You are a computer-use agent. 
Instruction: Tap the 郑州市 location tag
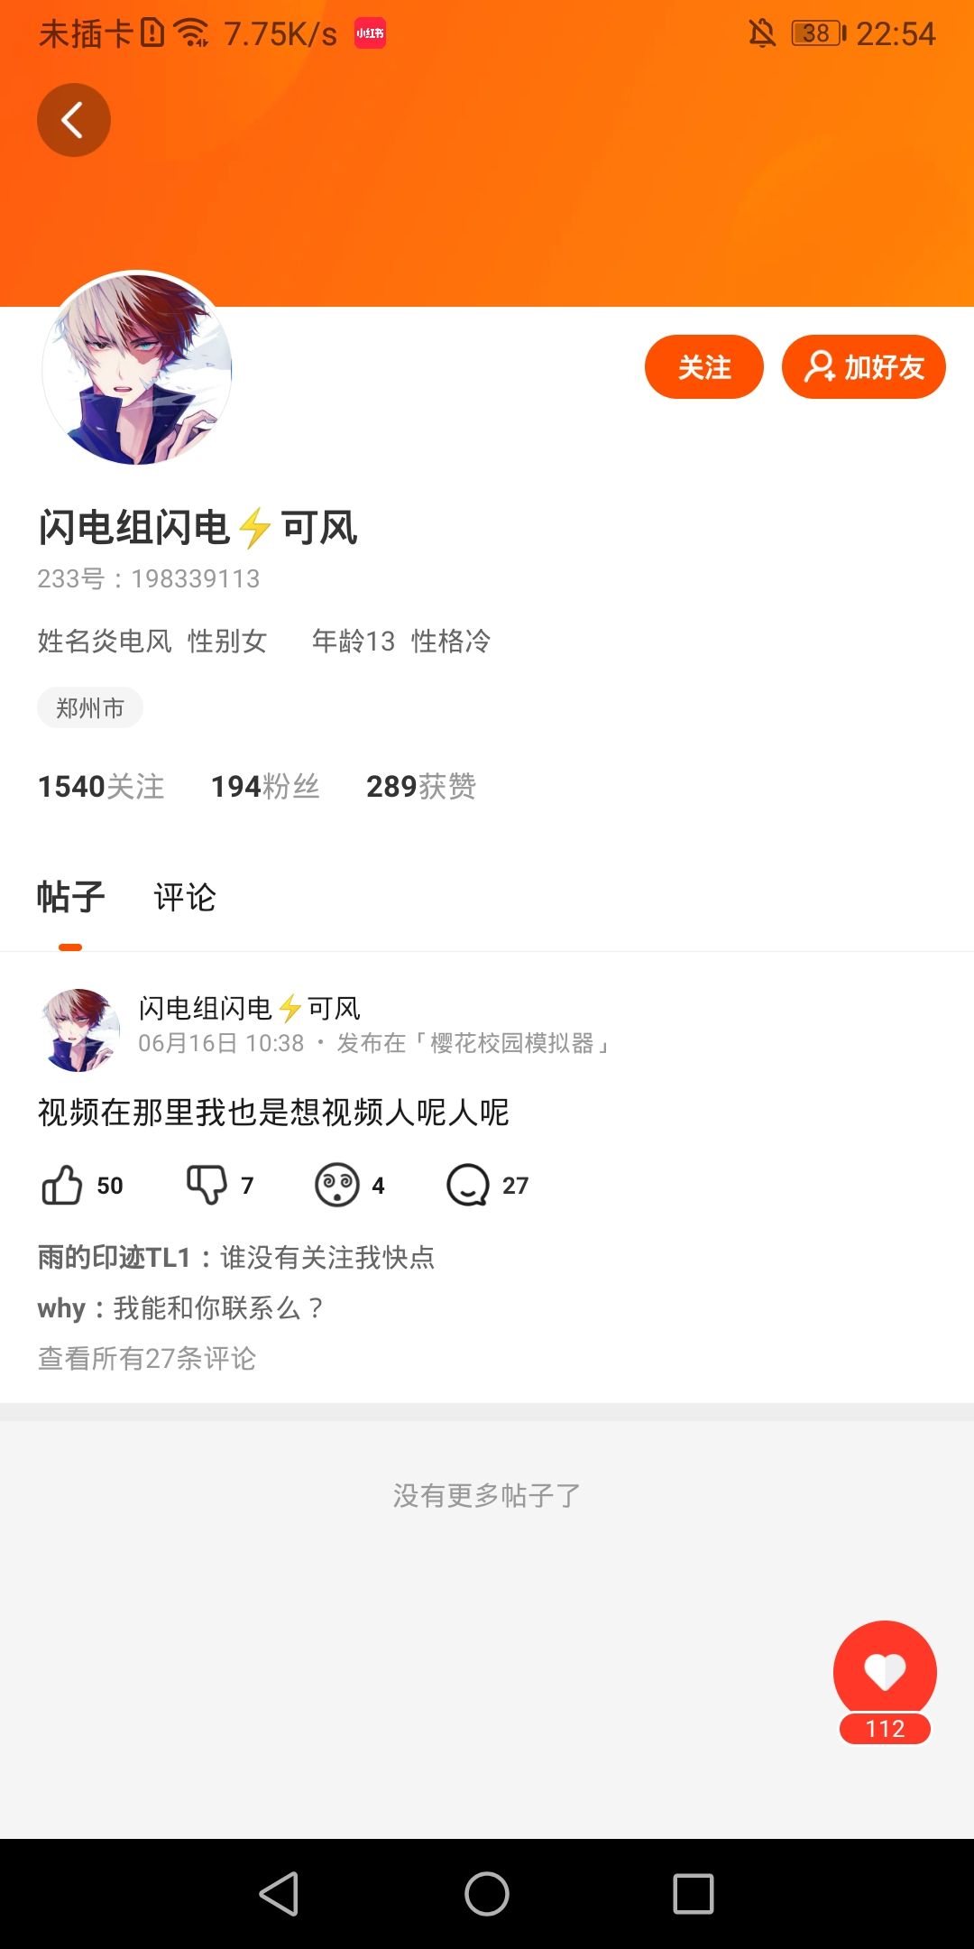point(90,708)
